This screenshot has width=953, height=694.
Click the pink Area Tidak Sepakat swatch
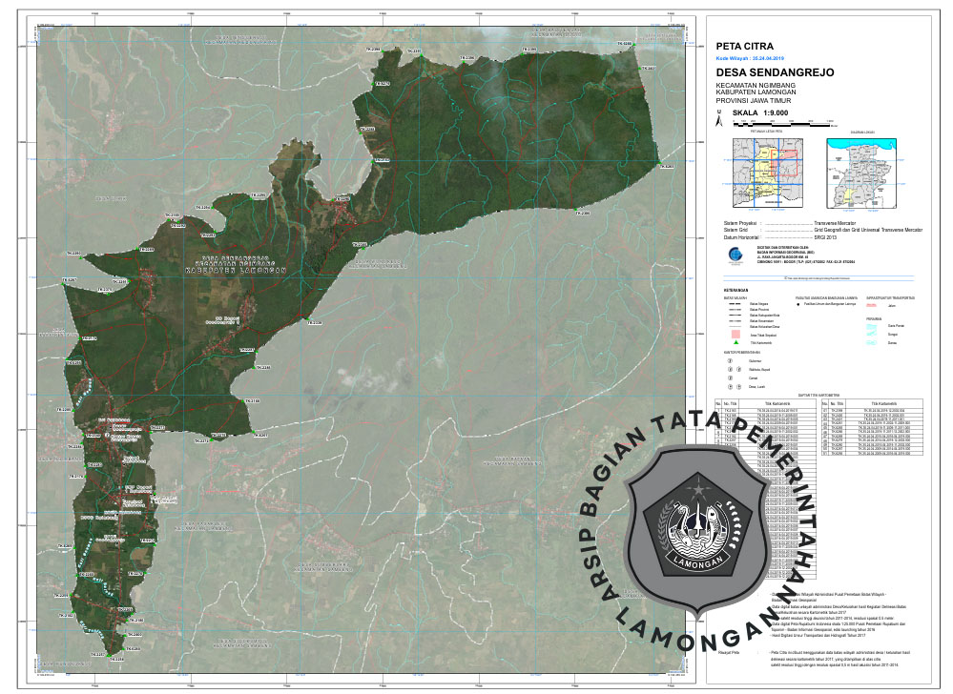[x=734, y=336]
